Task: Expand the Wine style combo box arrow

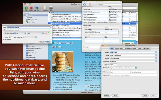Action: [x=136, y=68]
